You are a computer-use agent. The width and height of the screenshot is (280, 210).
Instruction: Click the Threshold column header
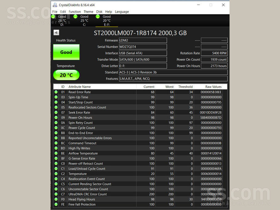point(185,87)
